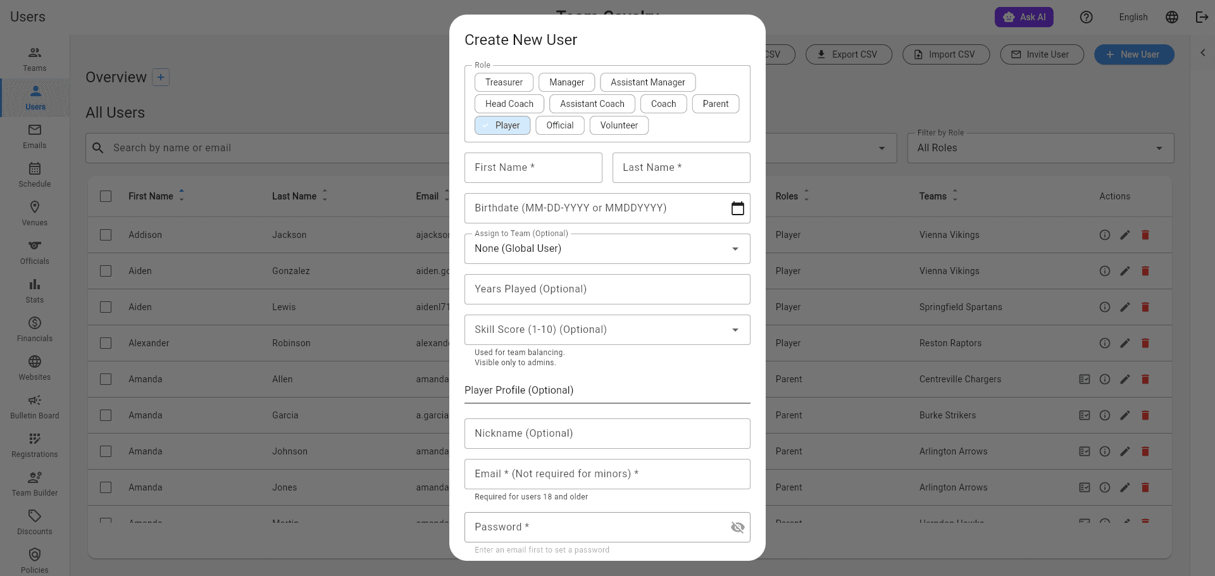The image size is (1215, 576).
Task: Expand the Assign to Team dropdown
Action: point(607,249)
